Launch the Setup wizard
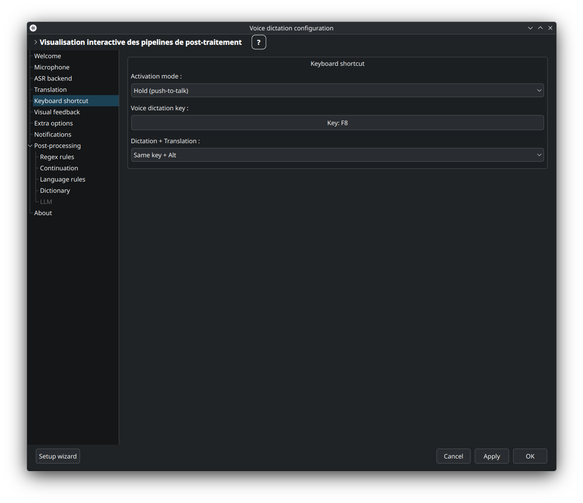Image resolution: width=583 pixels, height=503 pixels. pyautogui.click(x=58, y=456)
